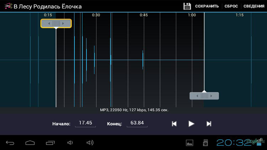Skip to the selection start

click(174, 124)
